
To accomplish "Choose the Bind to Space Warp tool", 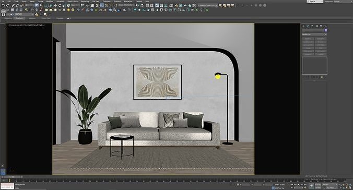I will click(22, 5).
